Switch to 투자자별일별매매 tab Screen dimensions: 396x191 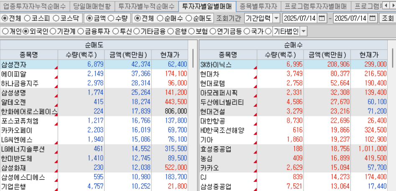pos(207,6)
